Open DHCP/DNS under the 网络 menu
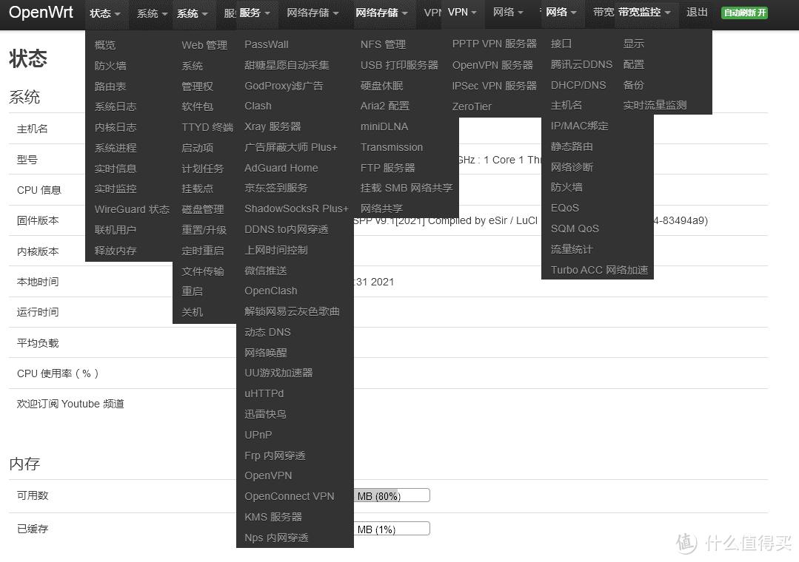 point(578,85)
